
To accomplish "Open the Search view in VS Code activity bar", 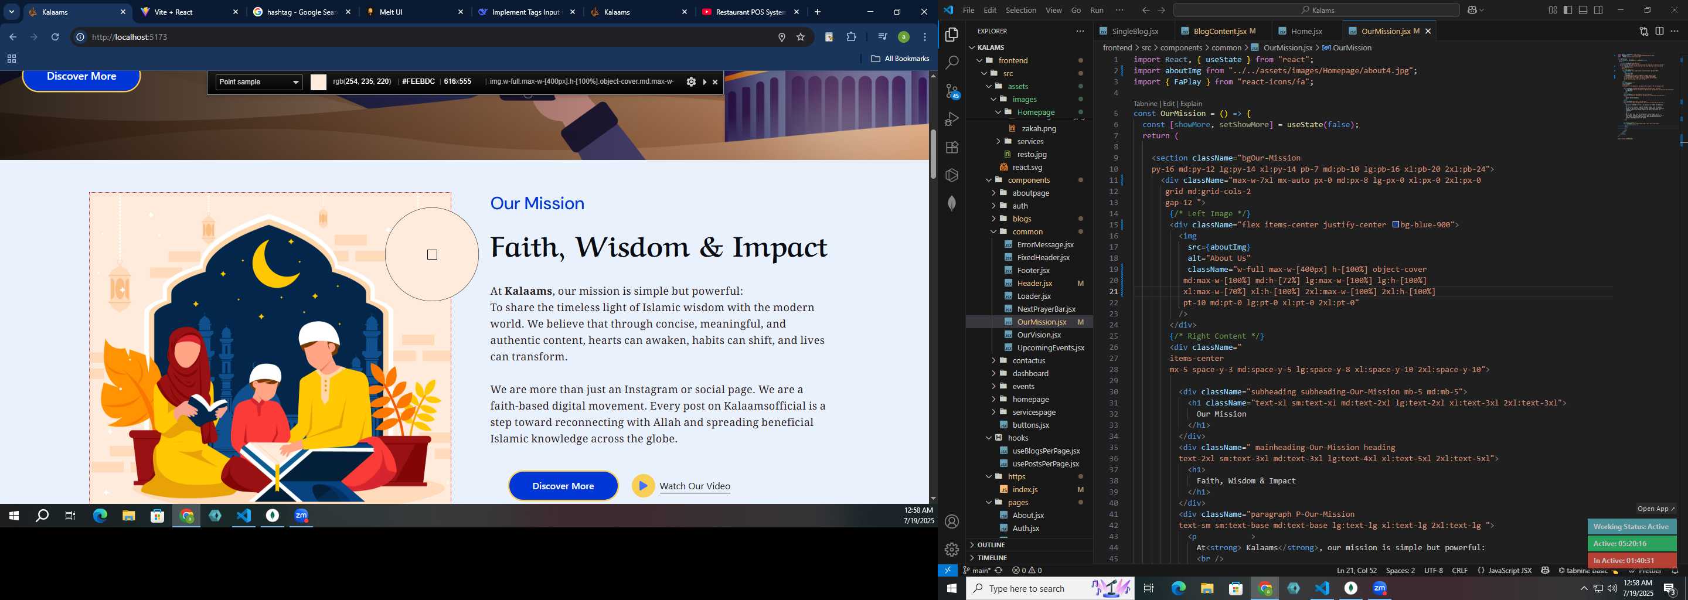I will [x=951, y=63].
